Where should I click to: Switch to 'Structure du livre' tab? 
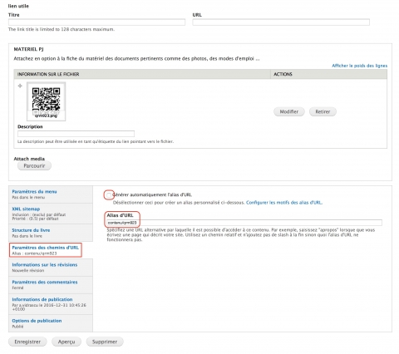[x=31, y=230]
